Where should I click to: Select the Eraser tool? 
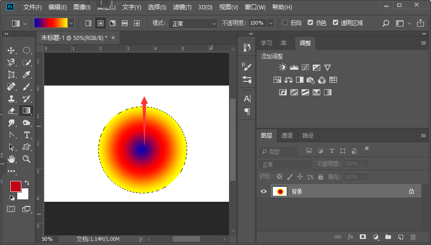(x=11, y=111)
